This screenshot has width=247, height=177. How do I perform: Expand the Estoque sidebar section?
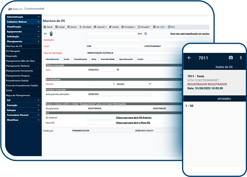pyautogui.click(x=23, y=110)
